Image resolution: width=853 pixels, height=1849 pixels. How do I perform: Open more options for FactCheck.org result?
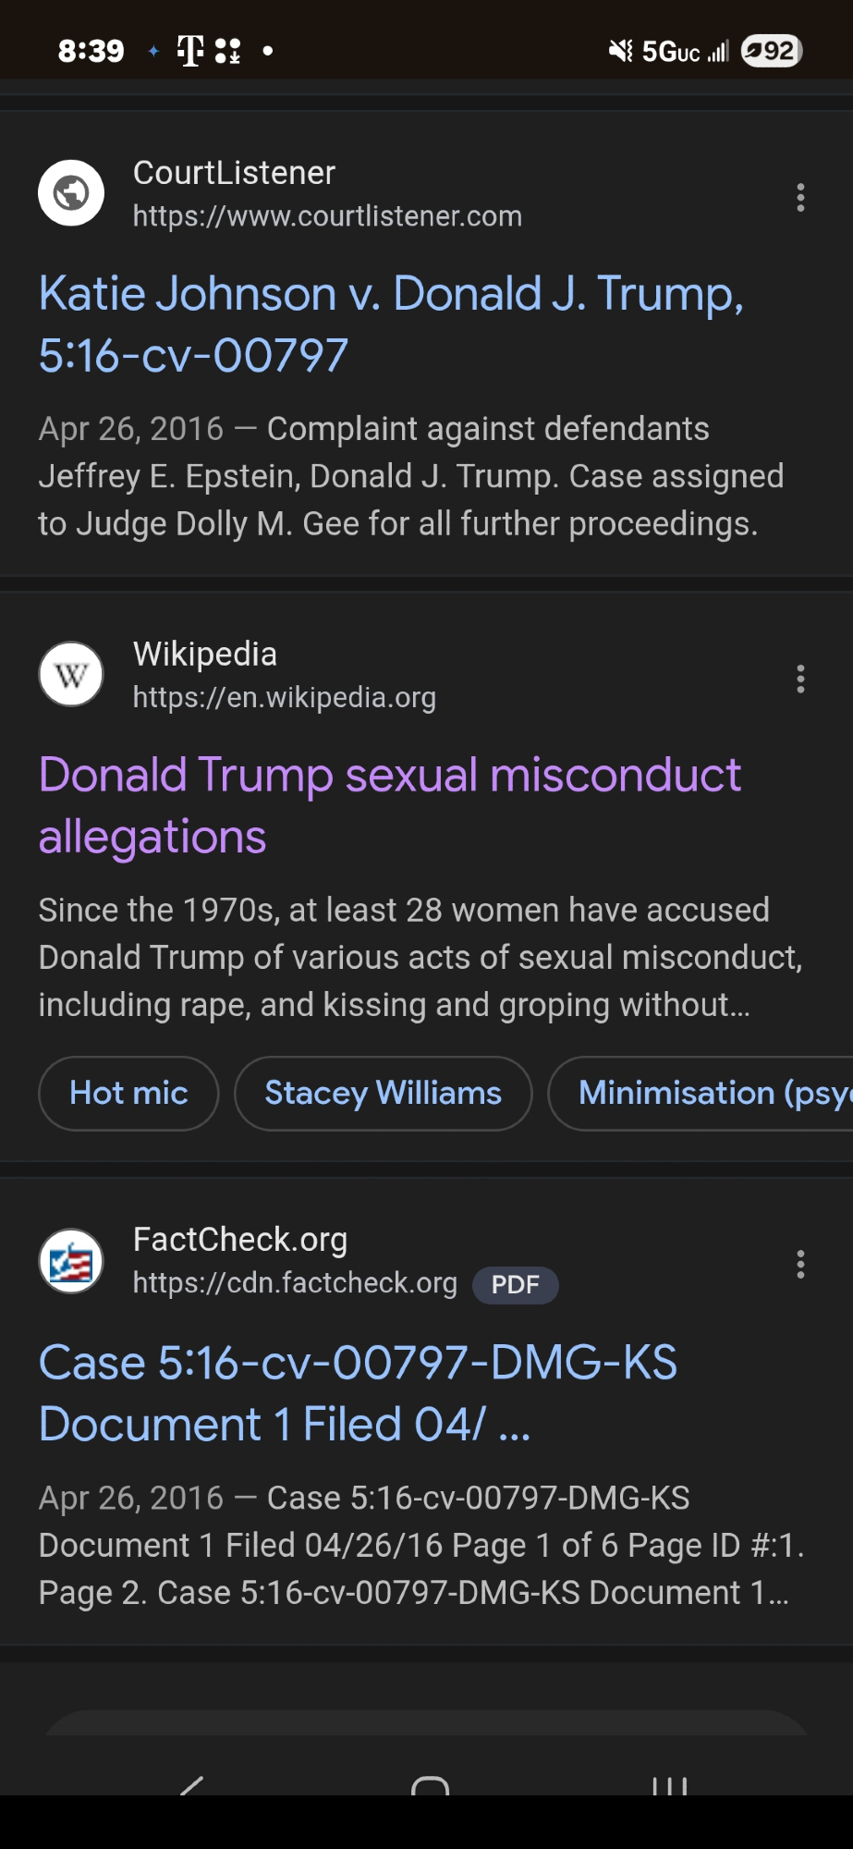(x=800, y=1264)
